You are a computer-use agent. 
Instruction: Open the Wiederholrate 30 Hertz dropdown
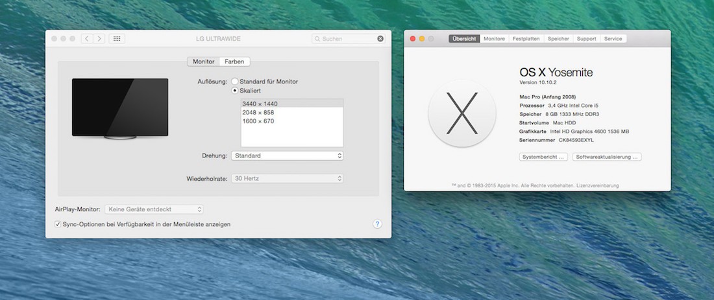pos(287,178)
